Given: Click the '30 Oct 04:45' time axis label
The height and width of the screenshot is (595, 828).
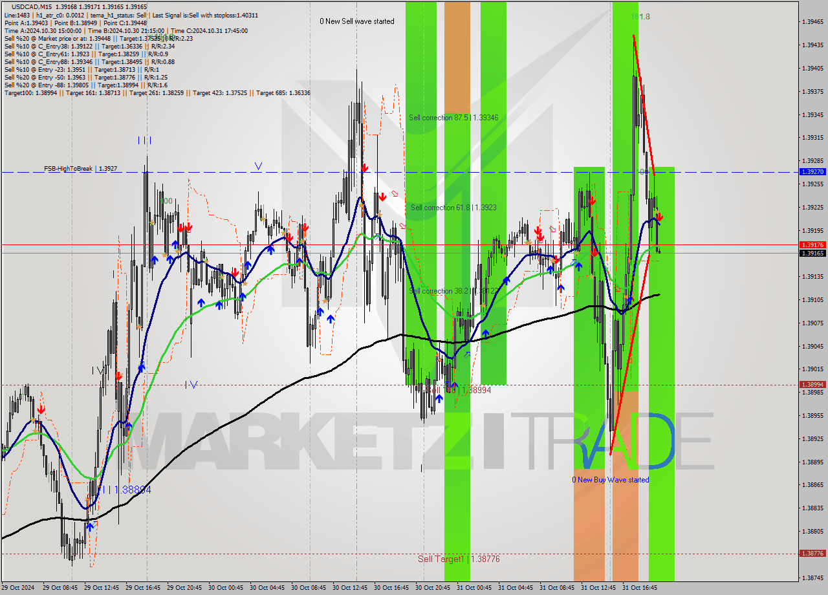Looking at the screenshot, I should tap(268, 588).
